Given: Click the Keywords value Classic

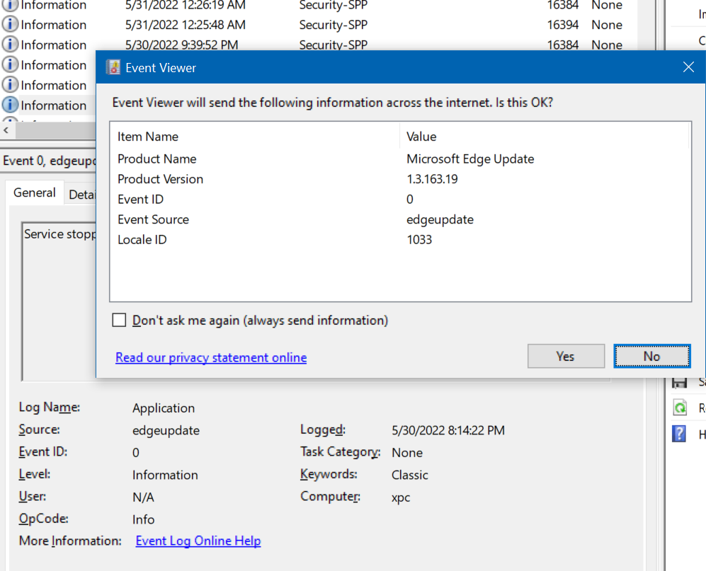Looking at the screenshot, I should coord(410,475).
